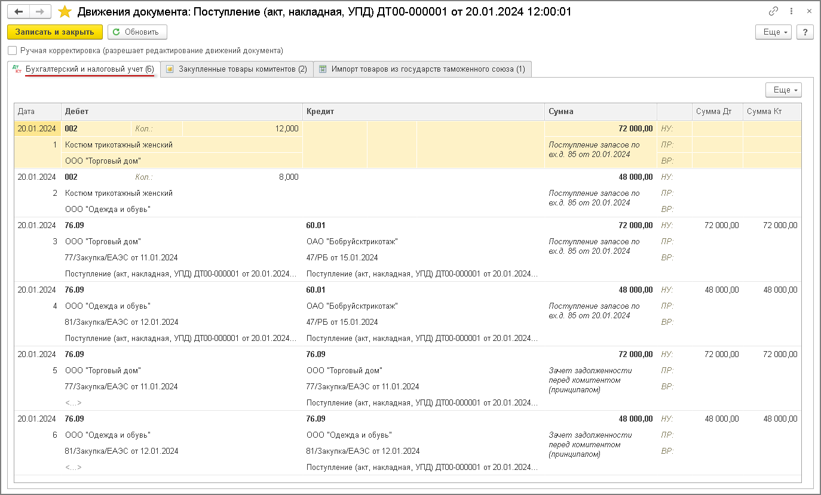Enable the Ручная корректировка checkbox
Viewport: 821px width, 495px height.
13,51
